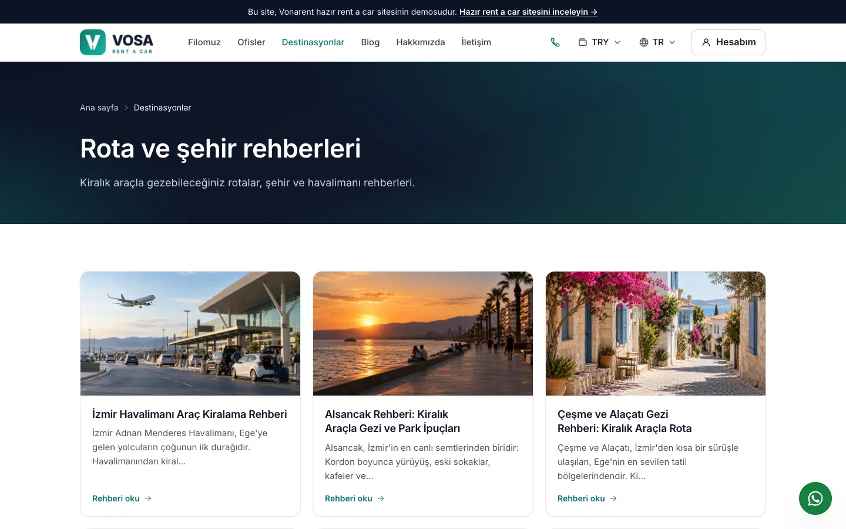Click Ana sayfa breadcrumb link
Viewport: 846px width, 529px height.
(x=99, y=108)
